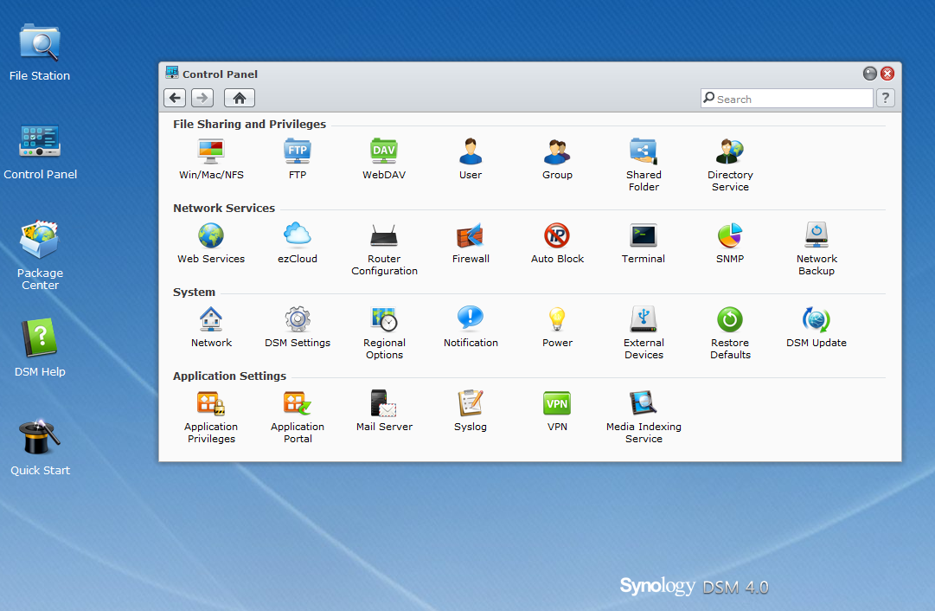Image resolution: width=935 pixels, height=611 pixels.
Task: Open Application Portal
Action: pyautogui.click(x=297, y=417)
